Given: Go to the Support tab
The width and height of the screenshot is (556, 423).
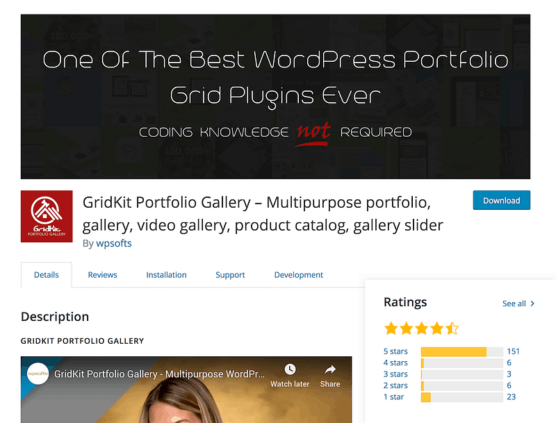Looking at the screenshot, I should click(230, 274).
